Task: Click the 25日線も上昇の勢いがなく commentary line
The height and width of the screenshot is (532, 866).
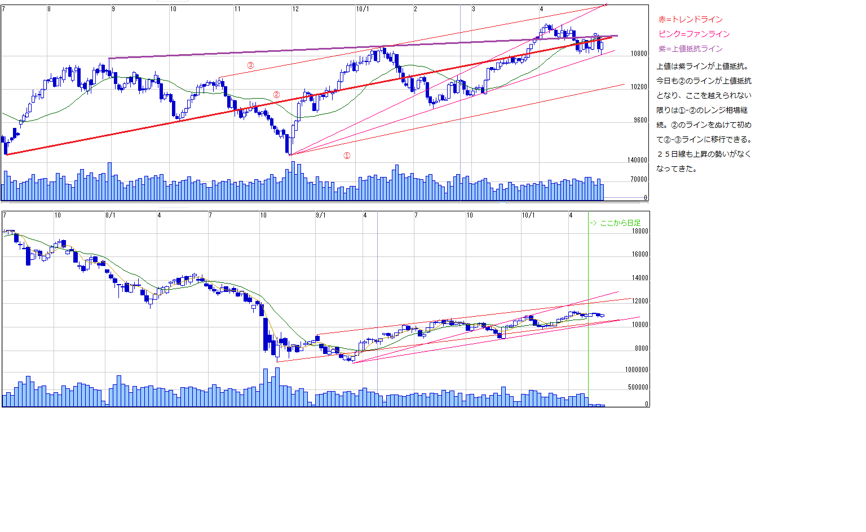Action: [703, 154]
